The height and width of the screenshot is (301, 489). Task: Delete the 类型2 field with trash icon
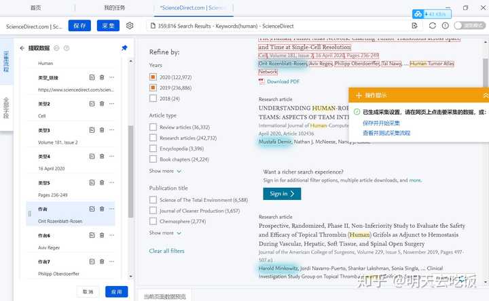tap(102, 104)
